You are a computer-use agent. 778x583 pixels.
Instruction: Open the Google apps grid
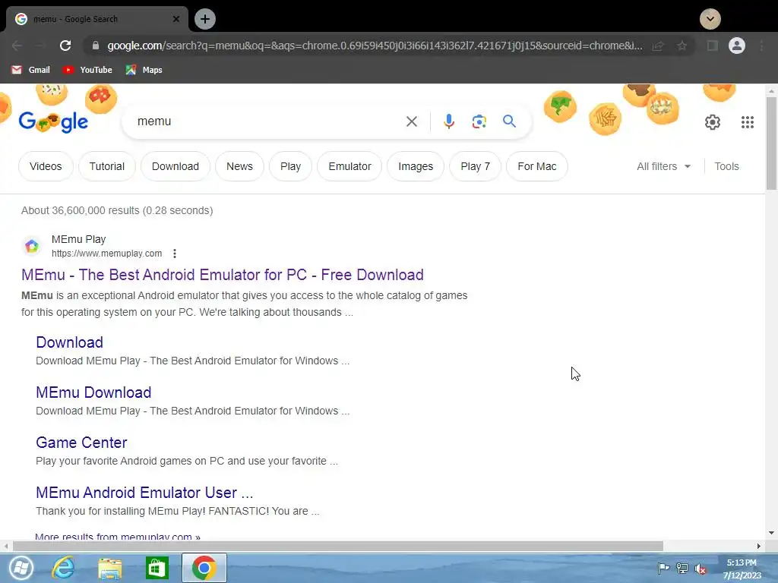point(748,122)
